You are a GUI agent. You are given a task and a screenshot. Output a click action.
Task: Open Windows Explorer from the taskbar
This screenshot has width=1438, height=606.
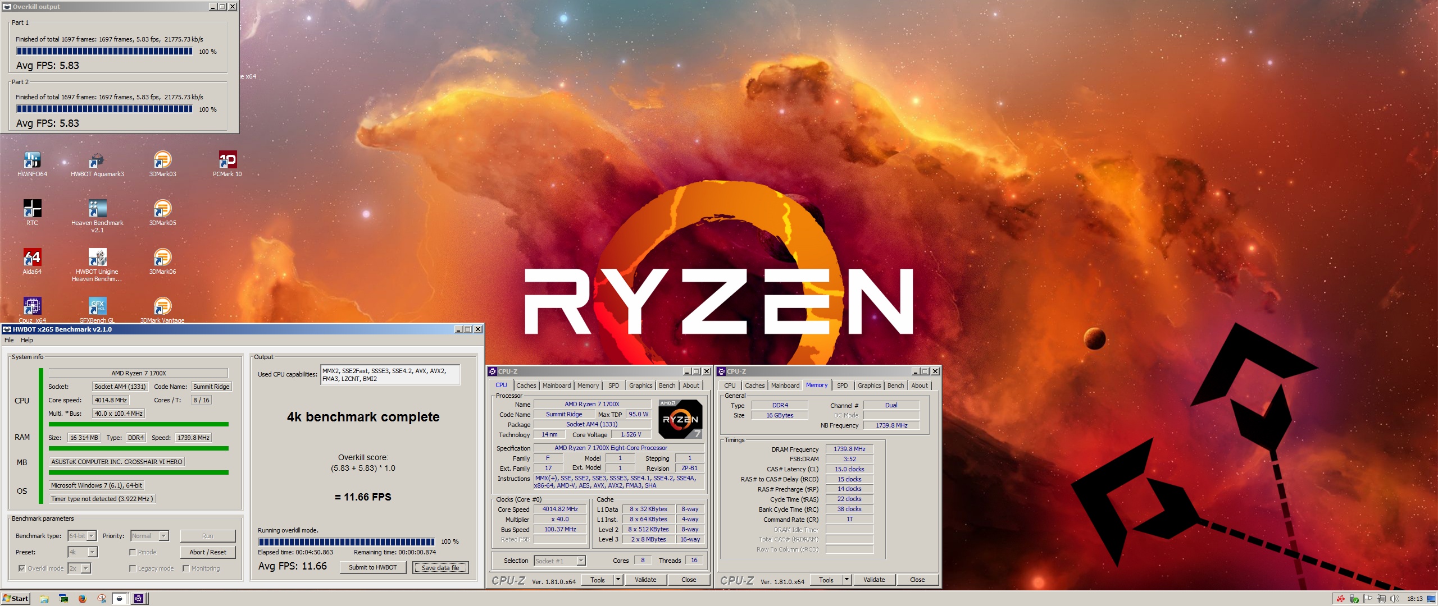pyautogui.click(x=44, y=599)
